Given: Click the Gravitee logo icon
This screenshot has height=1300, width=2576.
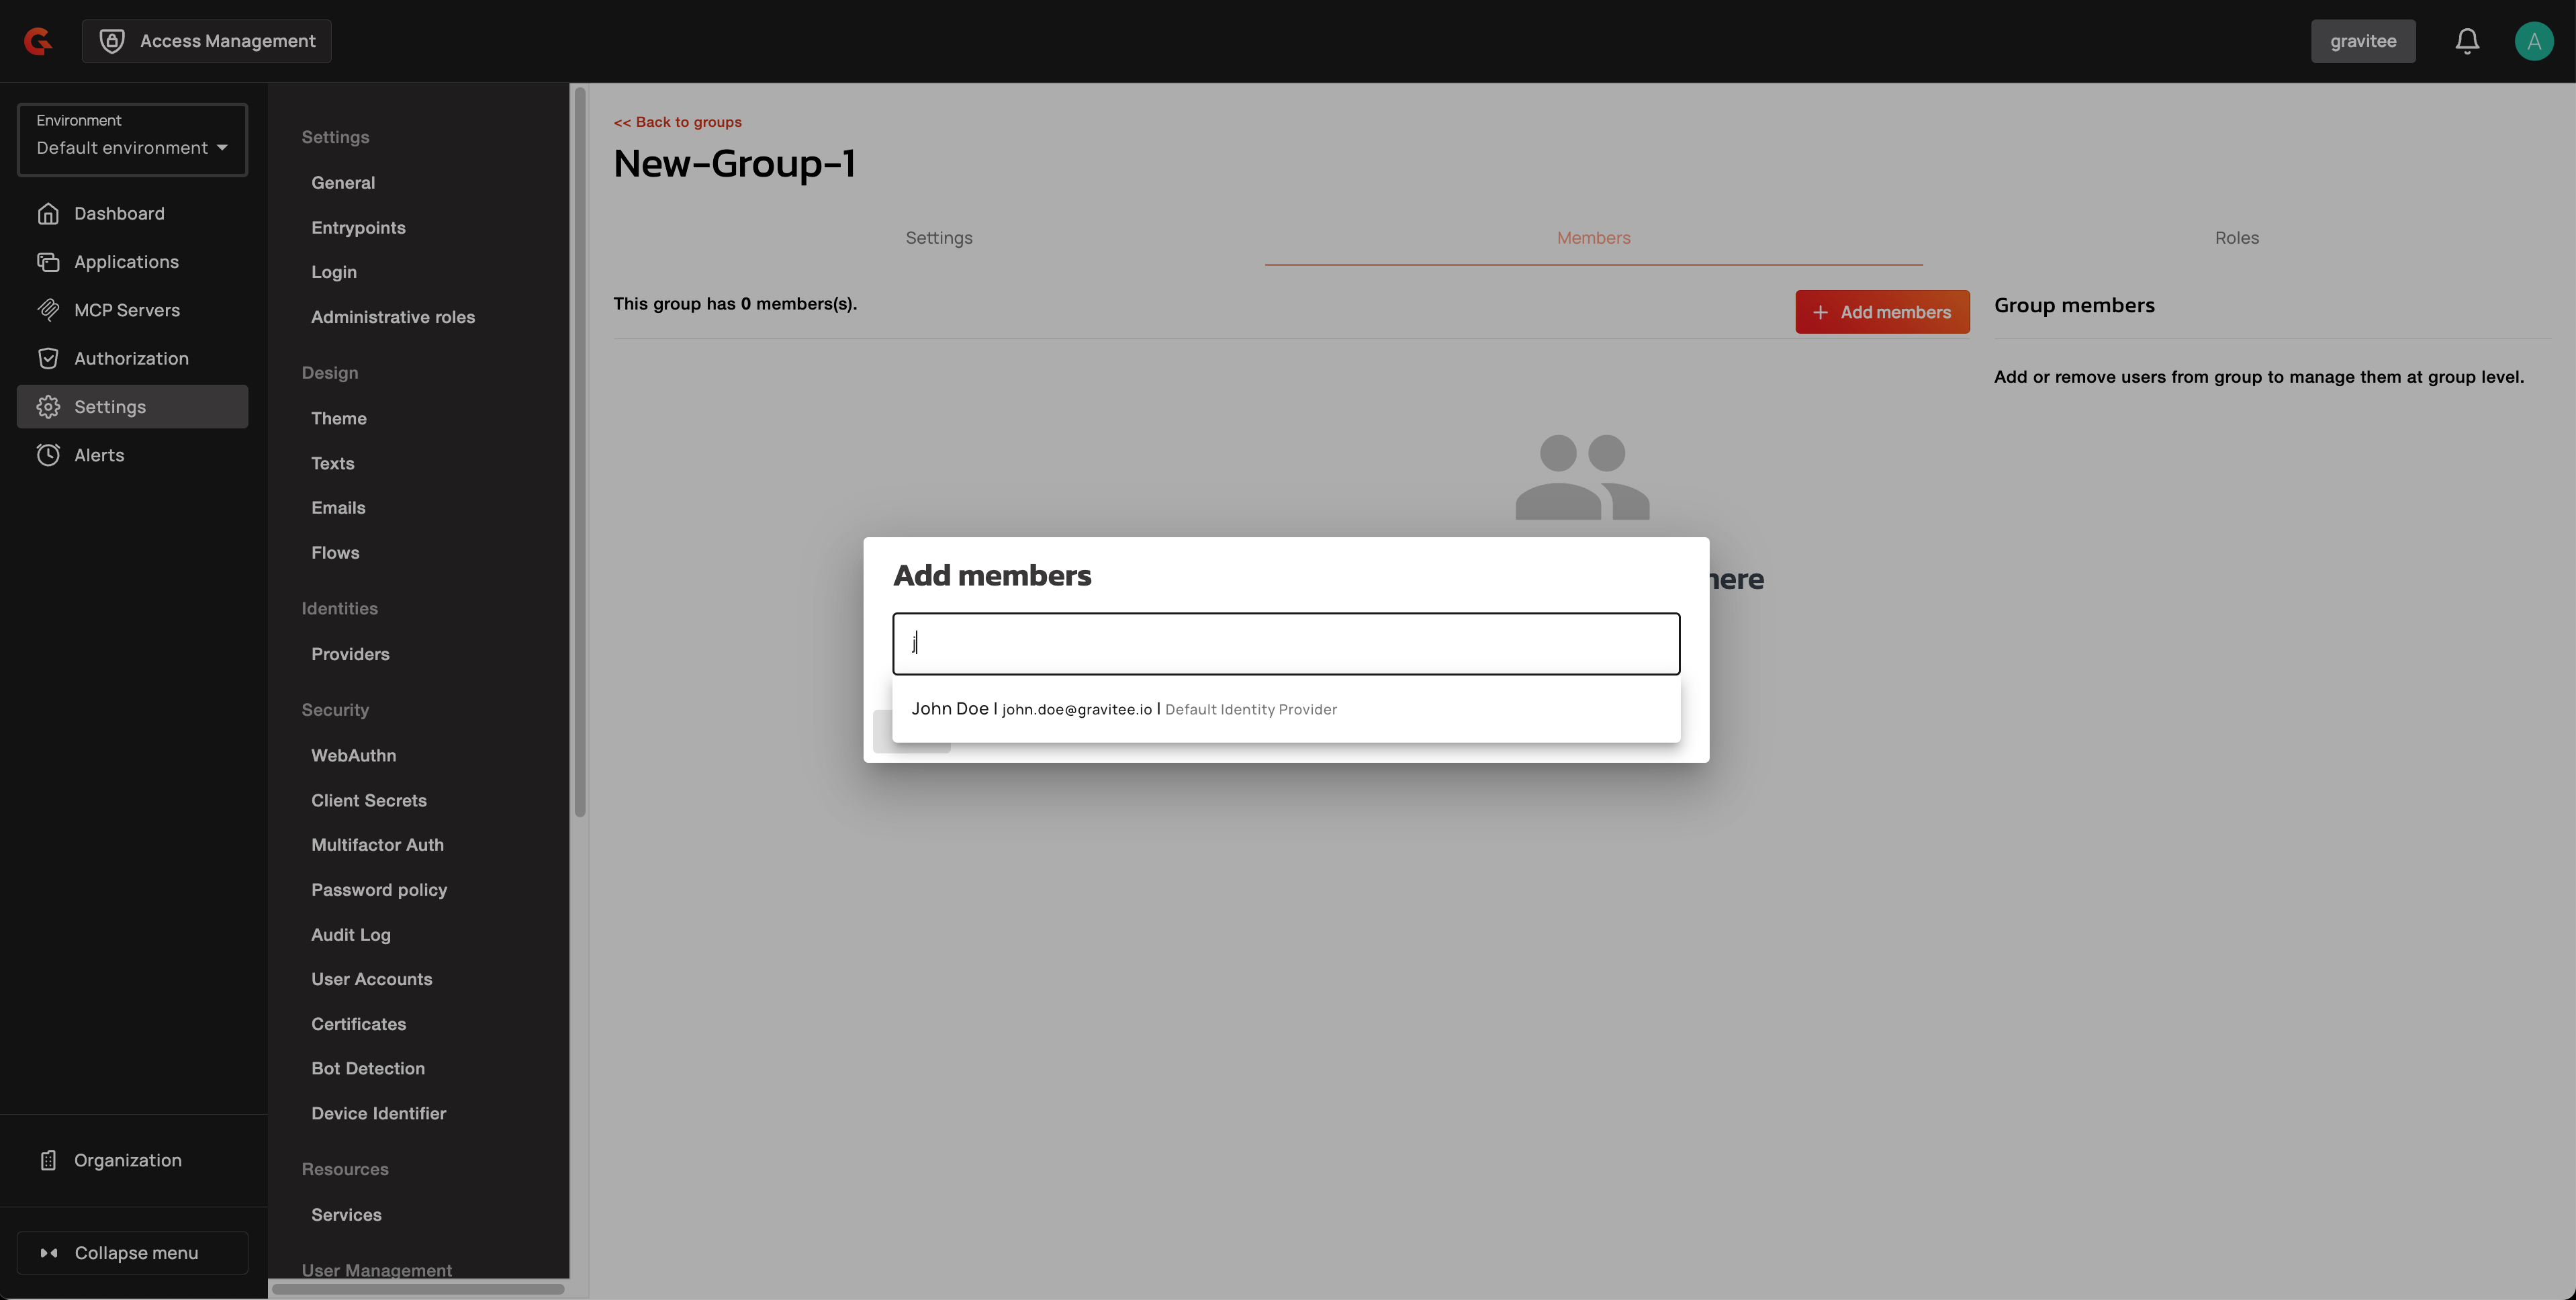Looking at the screenshot, I should point(38,41).
